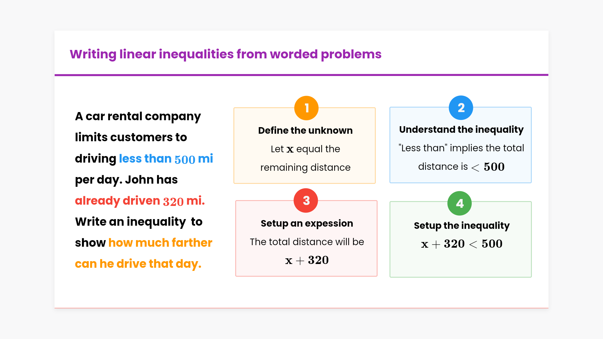Viewport: 603px width, 339px height.
Task: Click the orange 'can he drive that day.' line
Action: pos(138,264)
